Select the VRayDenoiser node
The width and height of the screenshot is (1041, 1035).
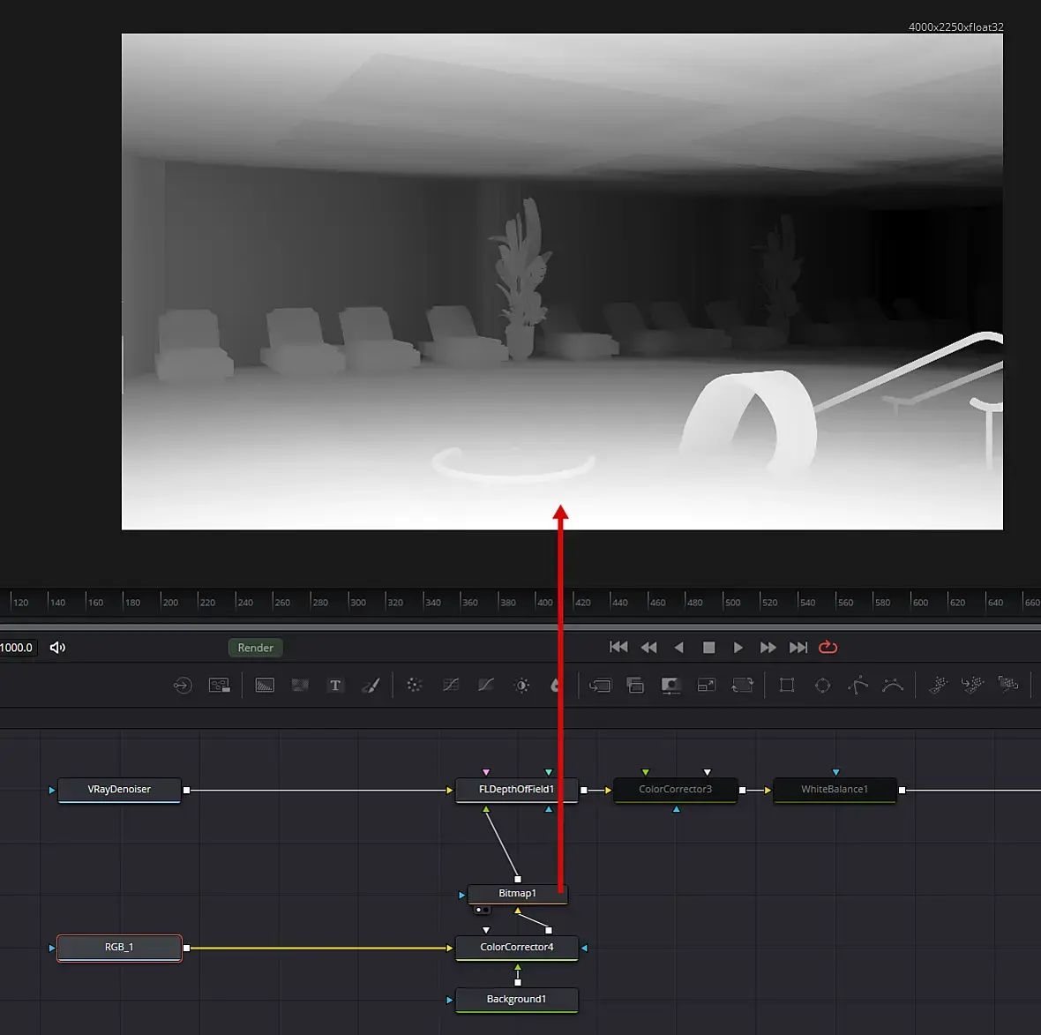[x=119, y=790]
